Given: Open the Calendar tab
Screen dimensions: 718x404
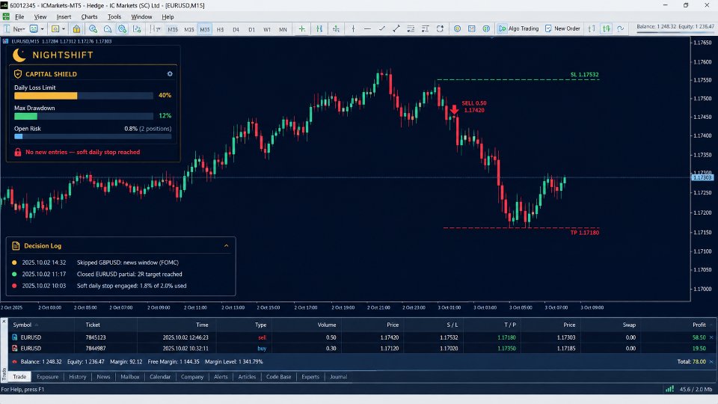Looking at the screenshot, I should (x=160, y=377).
